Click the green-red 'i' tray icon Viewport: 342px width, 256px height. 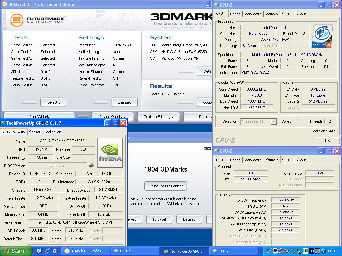tap(305, 251)
